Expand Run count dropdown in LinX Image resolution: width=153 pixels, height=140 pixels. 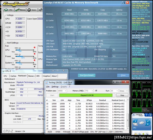point(117,91)
